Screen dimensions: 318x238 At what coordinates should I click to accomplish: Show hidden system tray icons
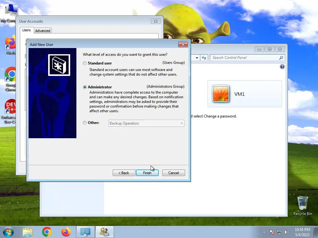[x=264, y=232]
